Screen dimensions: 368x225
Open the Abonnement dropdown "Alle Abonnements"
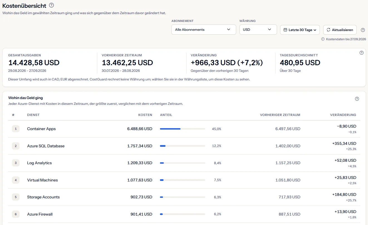pos(204,30)
